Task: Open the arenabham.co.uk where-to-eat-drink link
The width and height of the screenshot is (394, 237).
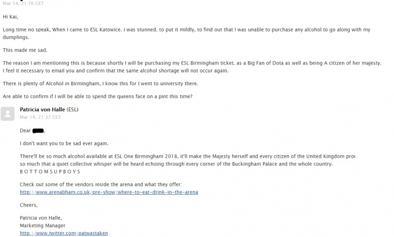Action: (x=109, y=192)
